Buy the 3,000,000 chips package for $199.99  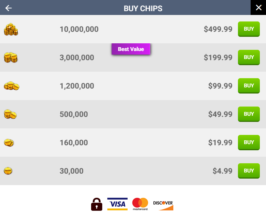[249, 57]
